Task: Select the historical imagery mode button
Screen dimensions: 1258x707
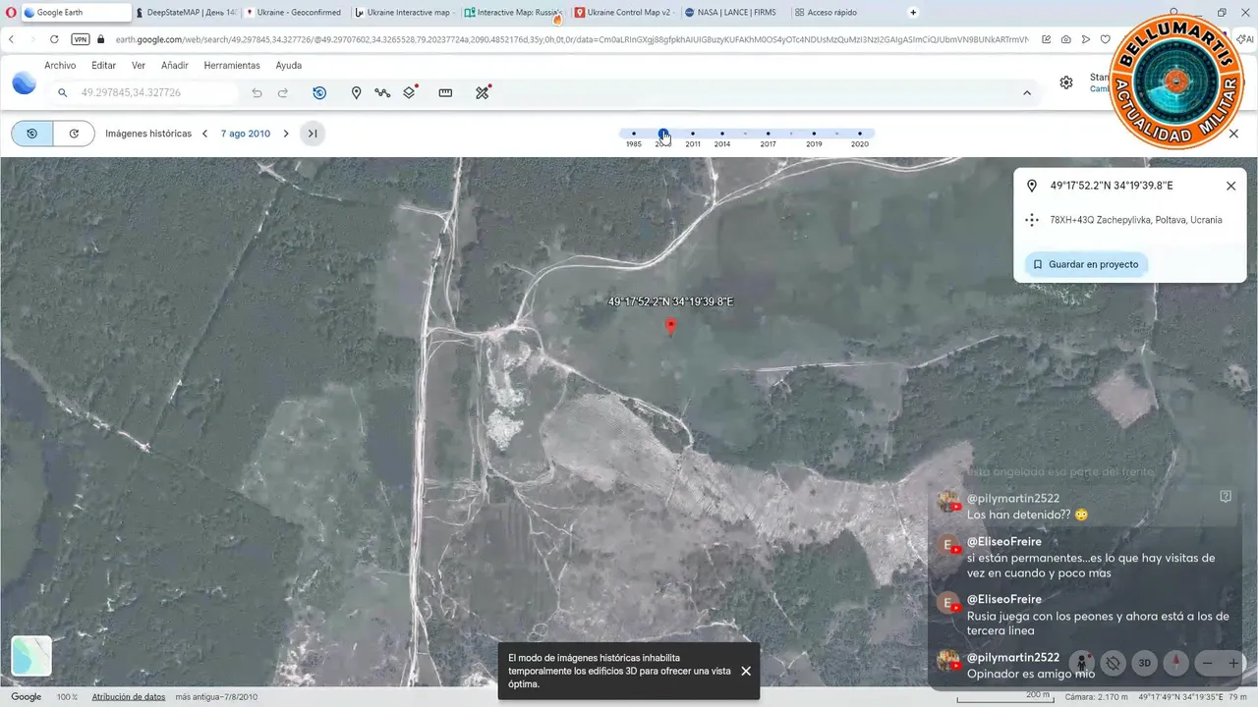Action: pos(32,134)
